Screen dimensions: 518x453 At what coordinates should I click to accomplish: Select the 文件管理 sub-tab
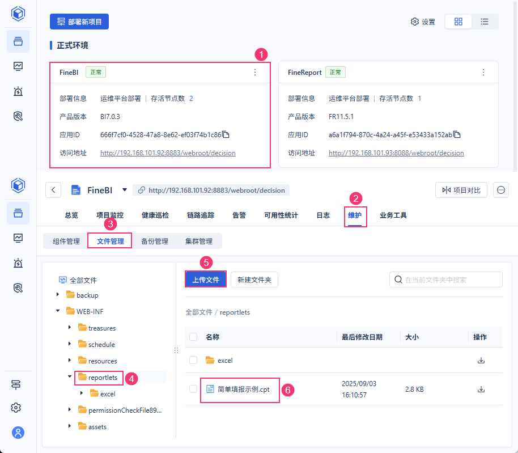pyautogui.click(x=111, y=241)
